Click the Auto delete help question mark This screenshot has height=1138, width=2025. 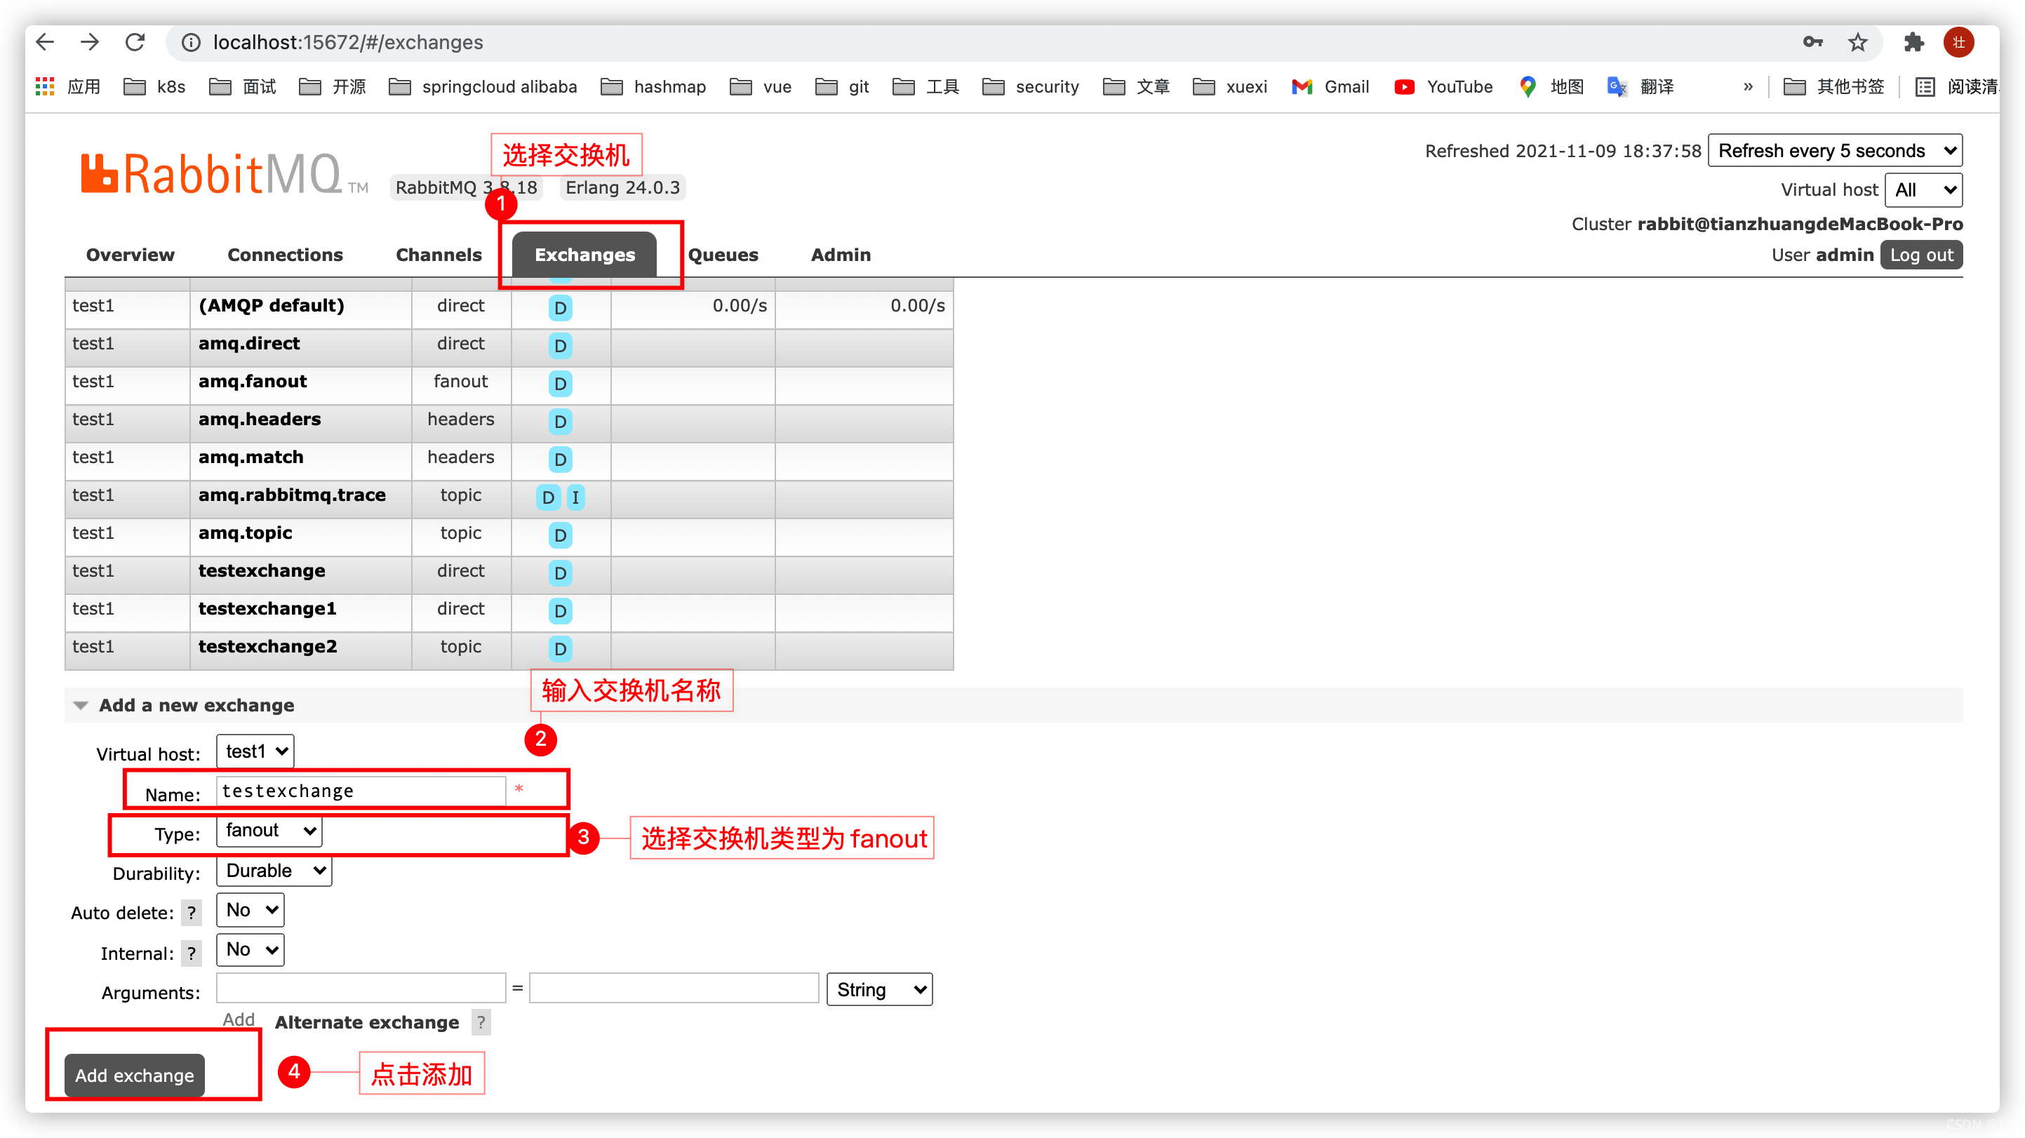coord(191,913)
